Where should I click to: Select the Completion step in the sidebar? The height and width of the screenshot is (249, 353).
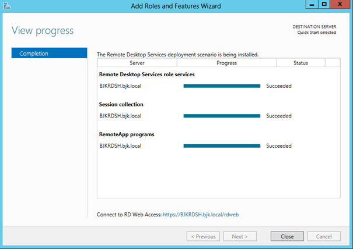coord(49,54)
